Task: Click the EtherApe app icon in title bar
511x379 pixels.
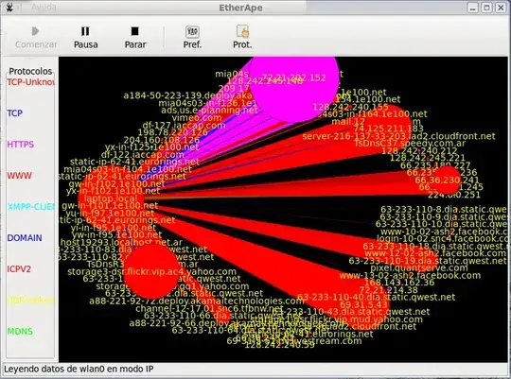Action: [x=9, y=8]
